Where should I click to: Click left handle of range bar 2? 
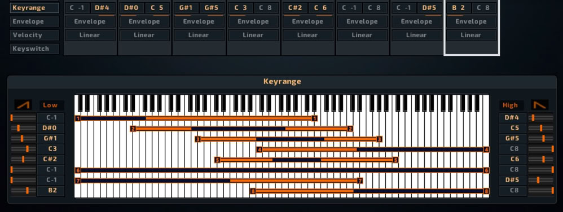point(133,129)
